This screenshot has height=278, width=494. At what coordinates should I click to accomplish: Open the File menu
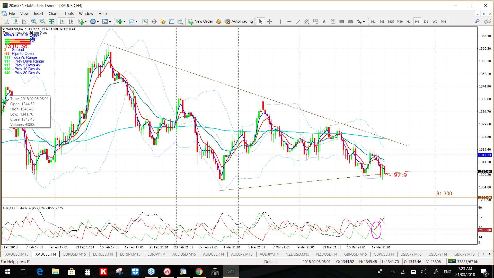(x=12, y=14)
